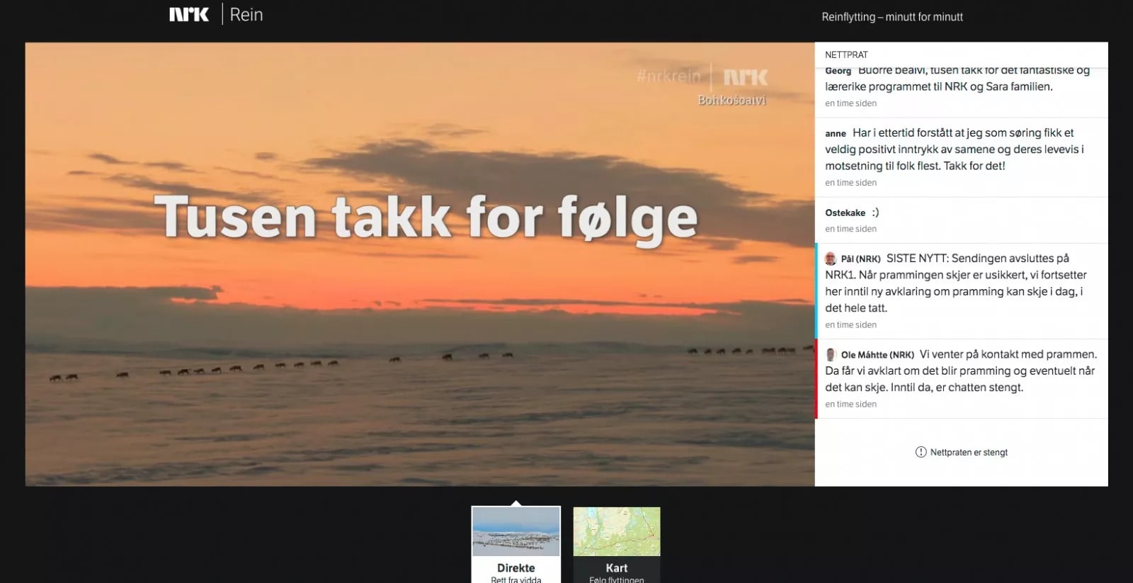Open the Rein page title link
This screenshot has width=1133, height=583.
pyautogui.click(x=246, y=15)
